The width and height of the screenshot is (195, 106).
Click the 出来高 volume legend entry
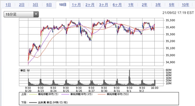pyautogui.click(x=53, y=103)
